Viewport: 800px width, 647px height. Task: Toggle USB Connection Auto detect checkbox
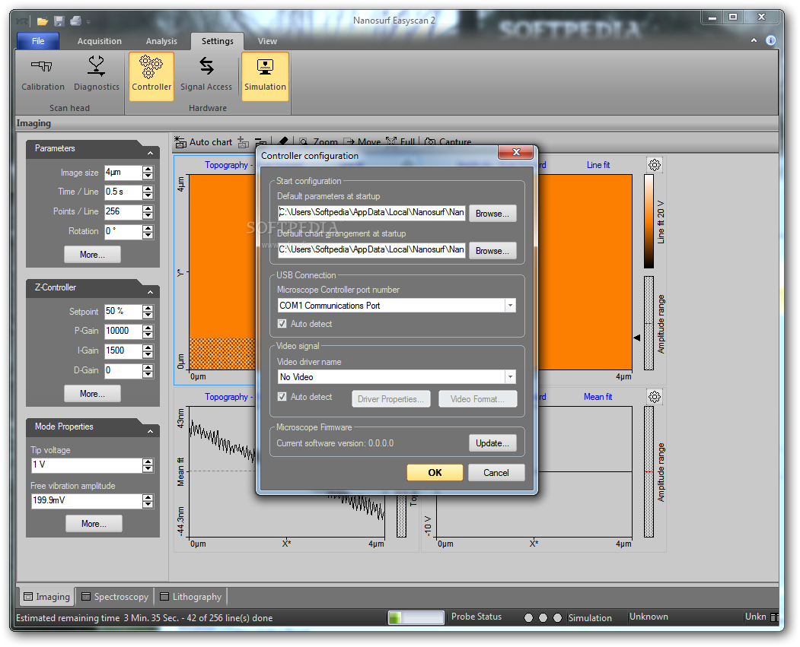tap(282, 324)
